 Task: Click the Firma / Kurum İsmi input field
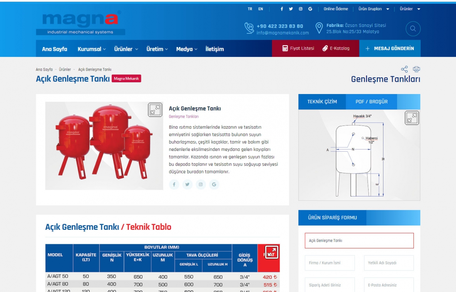click(x=329, y=263)
